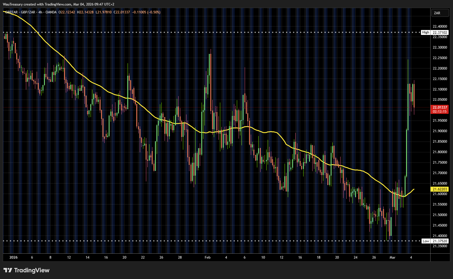Click the 21.55000 price axis label
Image resolution: width=453 pixels, height=279 pixels.
point(440,204)
